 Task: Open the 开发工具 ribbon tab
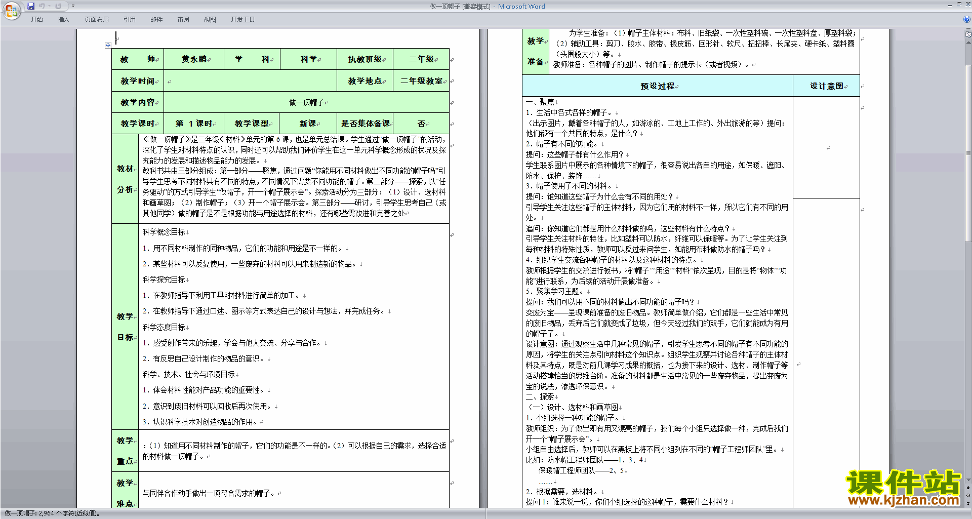(242, 19)
